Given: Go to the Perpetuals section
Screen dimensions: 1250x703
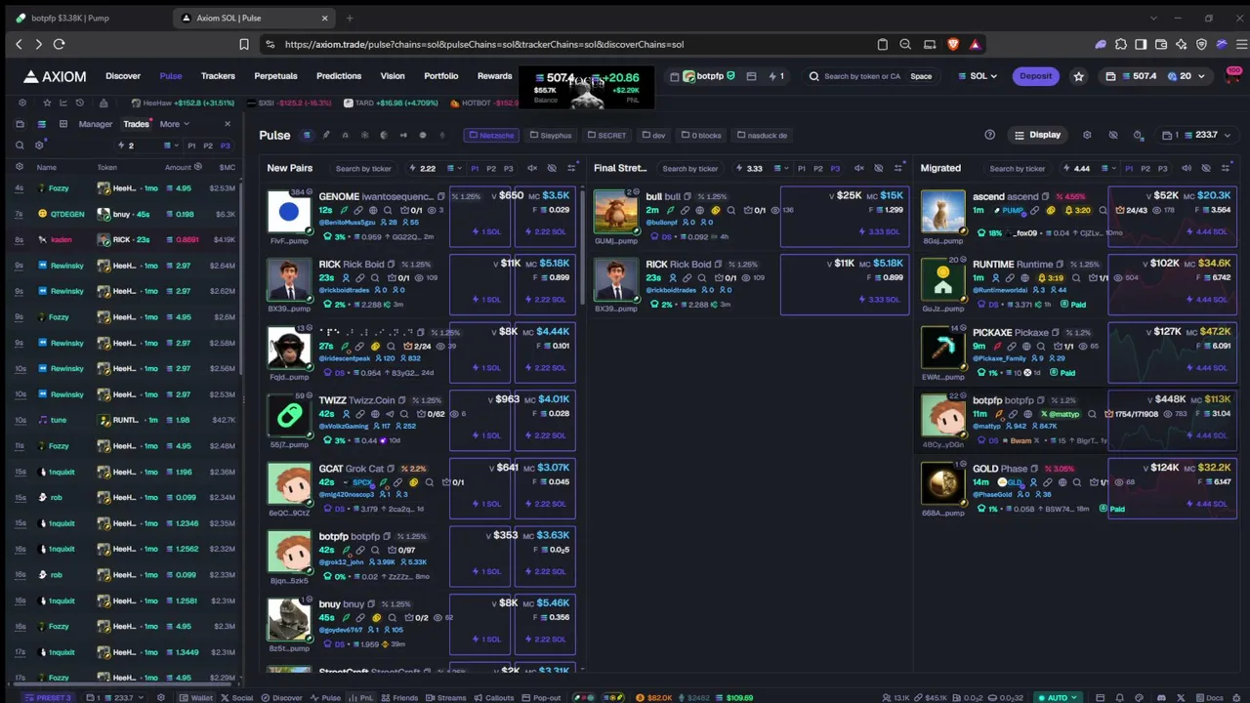Looking at the screenshot, I should [x=275, y=76].
